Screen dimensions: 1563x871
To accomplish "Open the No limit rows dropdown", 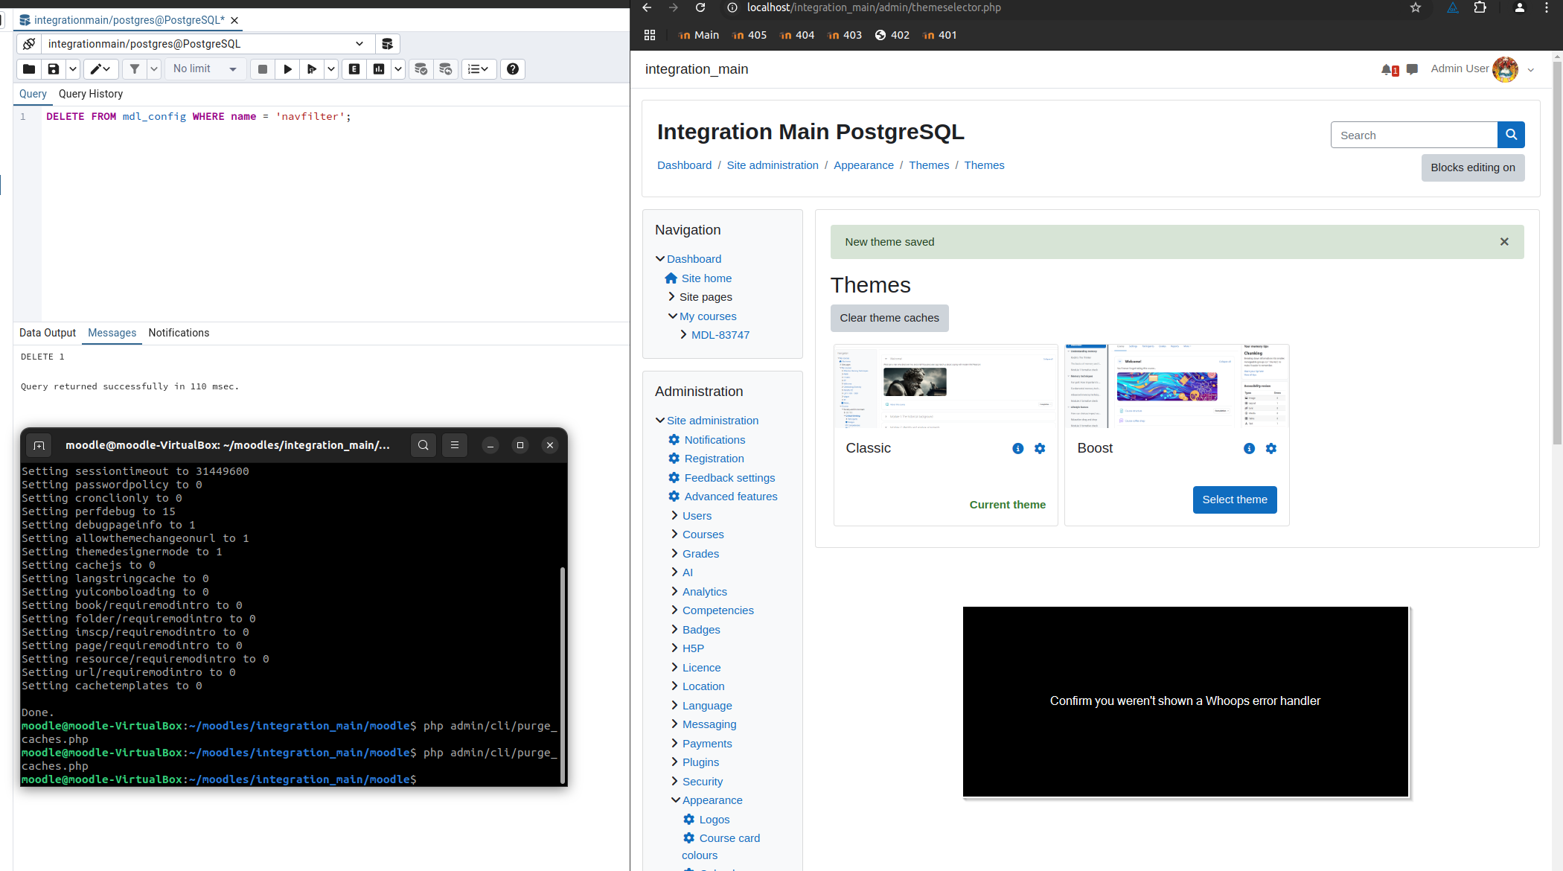I will click(205, 69).
